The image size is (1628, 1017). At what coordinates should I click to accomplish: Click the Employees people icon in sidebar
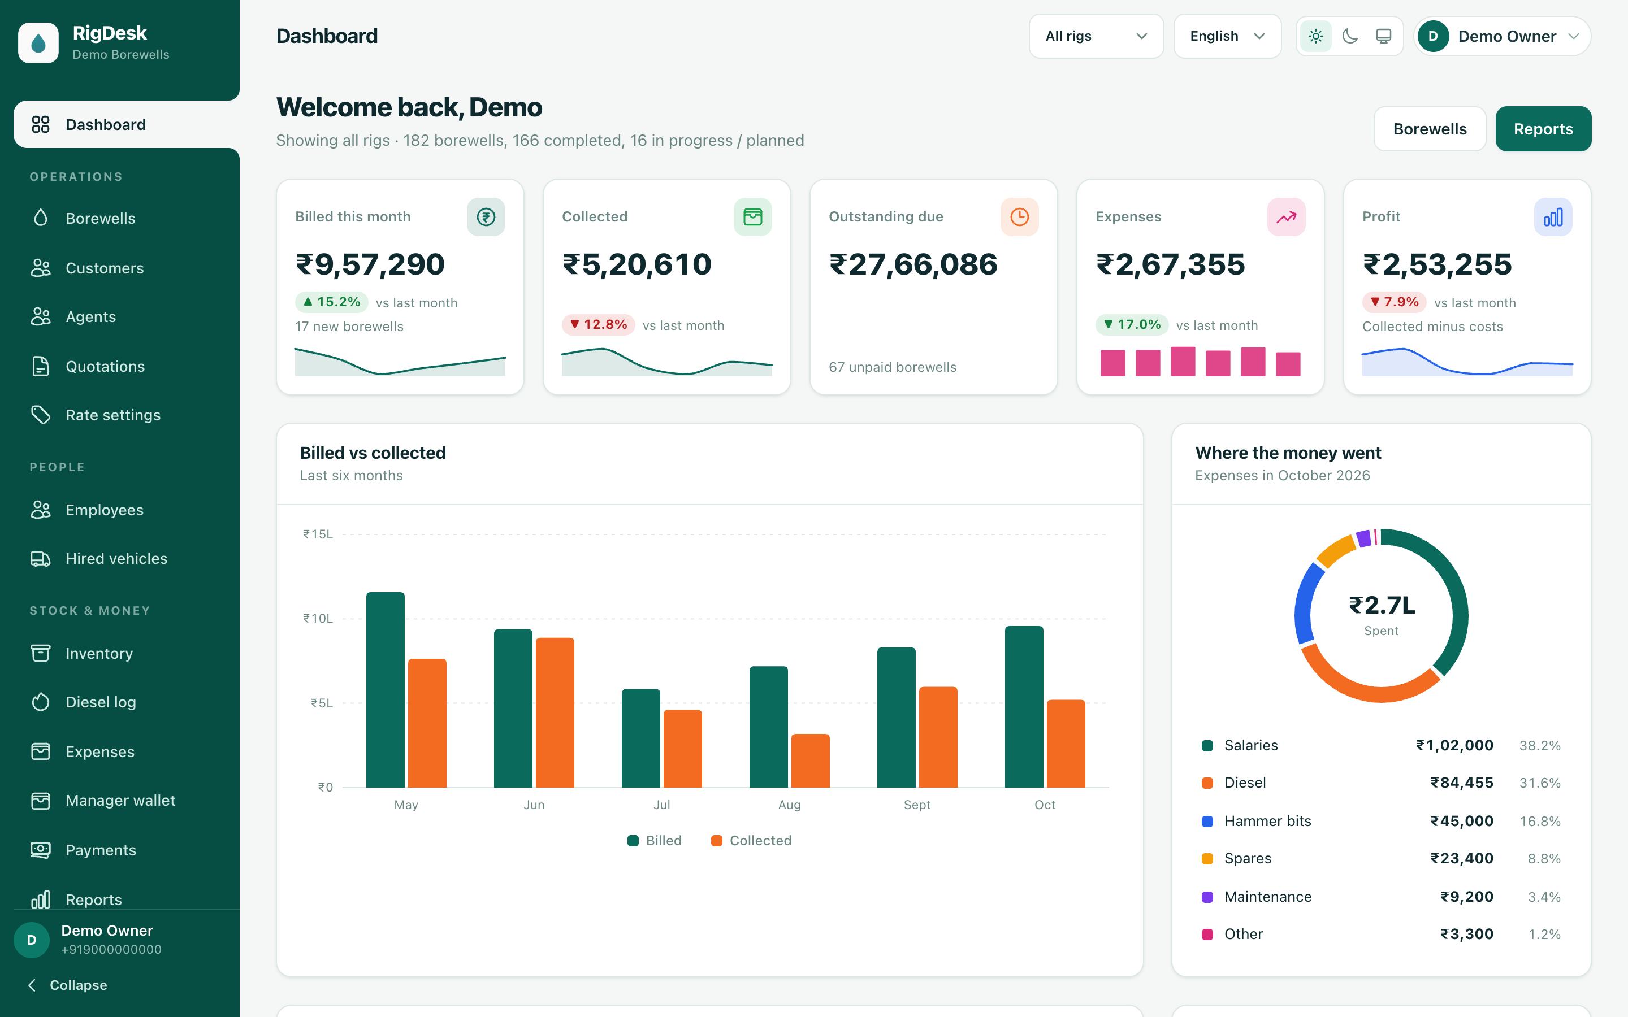[40, 510]
